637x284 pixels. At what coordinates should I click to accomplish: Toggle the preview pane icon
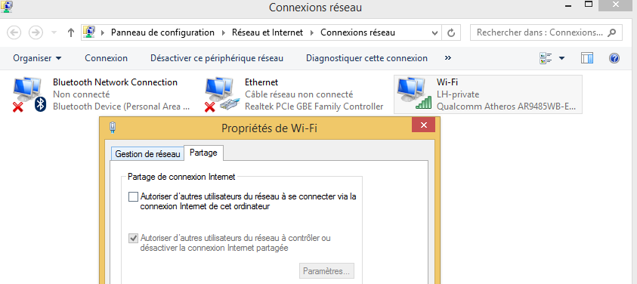pyautogui.click(x=587, y=58)
